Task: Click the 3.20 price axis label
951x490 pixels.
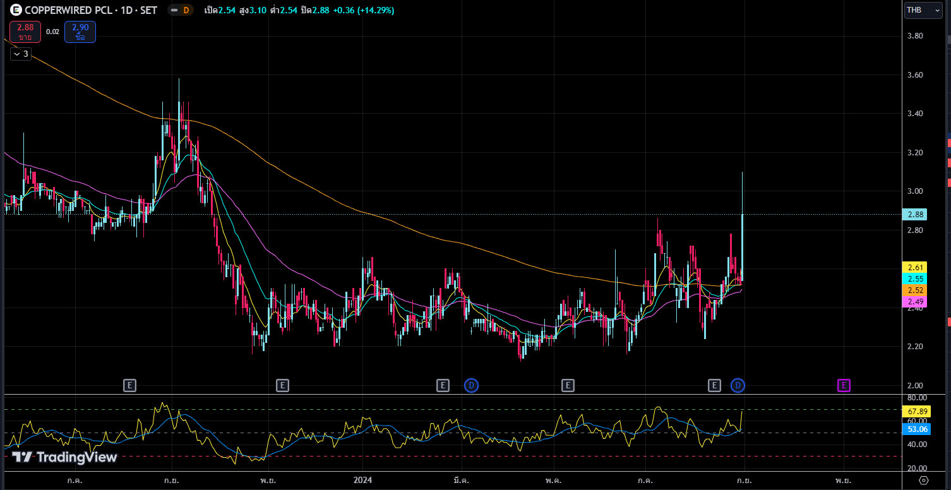Action: point(916,153)
